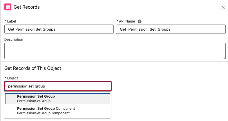The height and width of the screenshot is (121, 228).
Task: Click the PermissionSetGroupComponent API name subtext
Action: click(43, 113)
